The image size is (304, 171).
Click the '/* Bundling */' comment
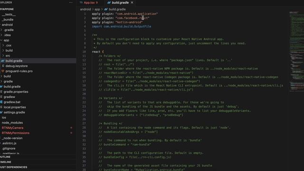(111, 123)
